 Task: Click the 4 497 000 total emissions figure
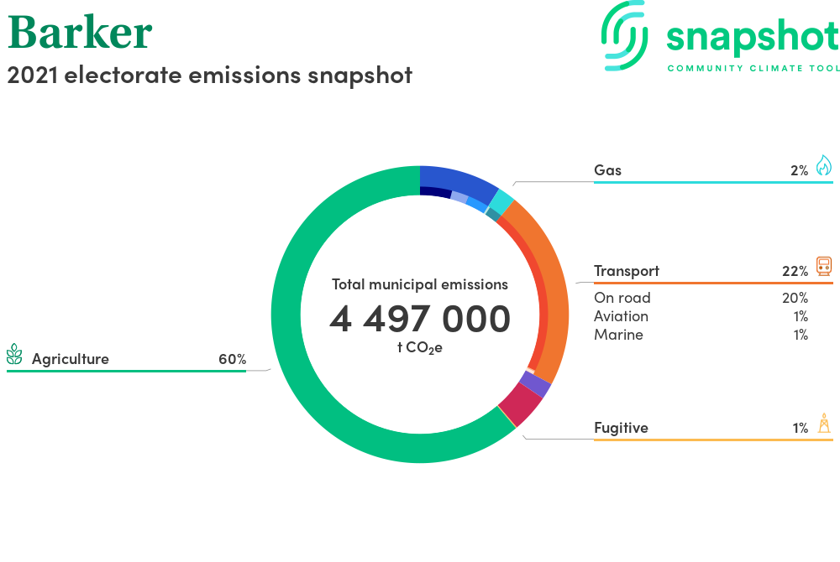click(x=420, y=319)
